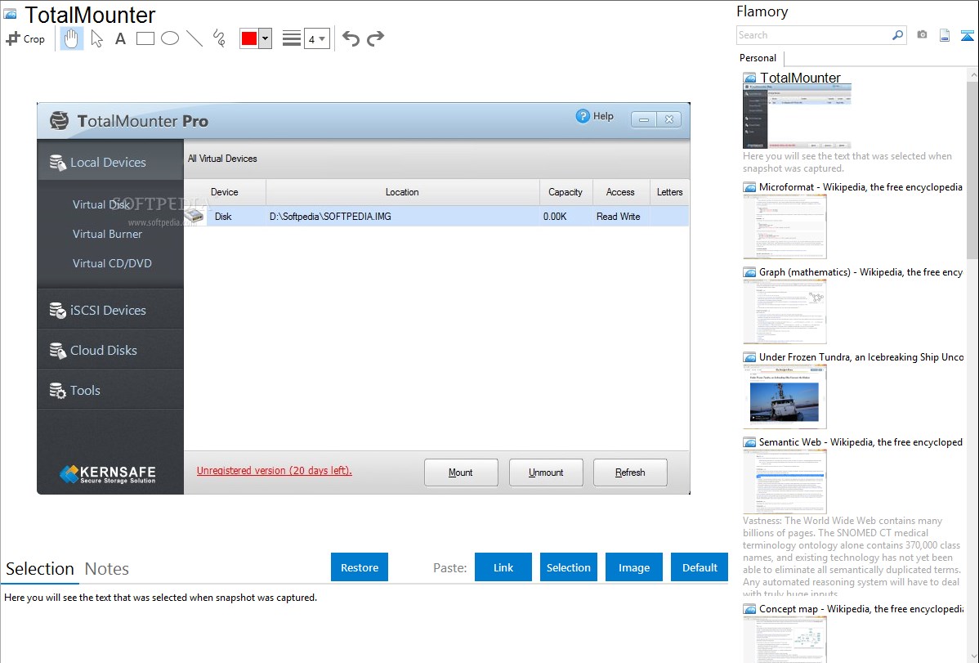Image resolution: width=979 pixels, height=663 pixels.
Task: Switch to the Personal tab
Action: click(x=758, y=57)
